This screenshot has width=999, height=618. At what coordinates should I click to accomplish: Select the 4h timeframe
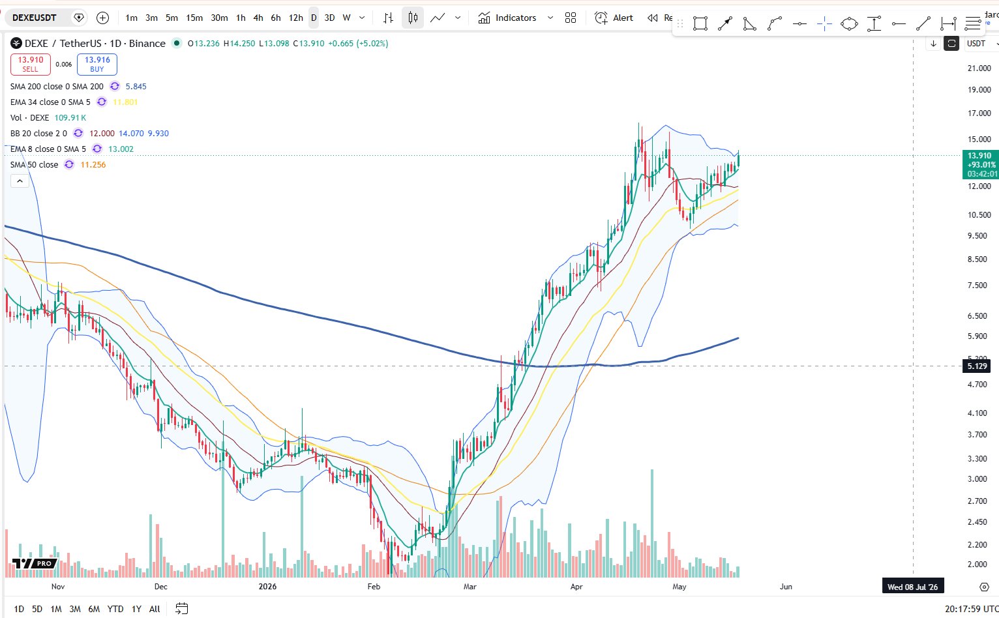[x=258, y=18]
